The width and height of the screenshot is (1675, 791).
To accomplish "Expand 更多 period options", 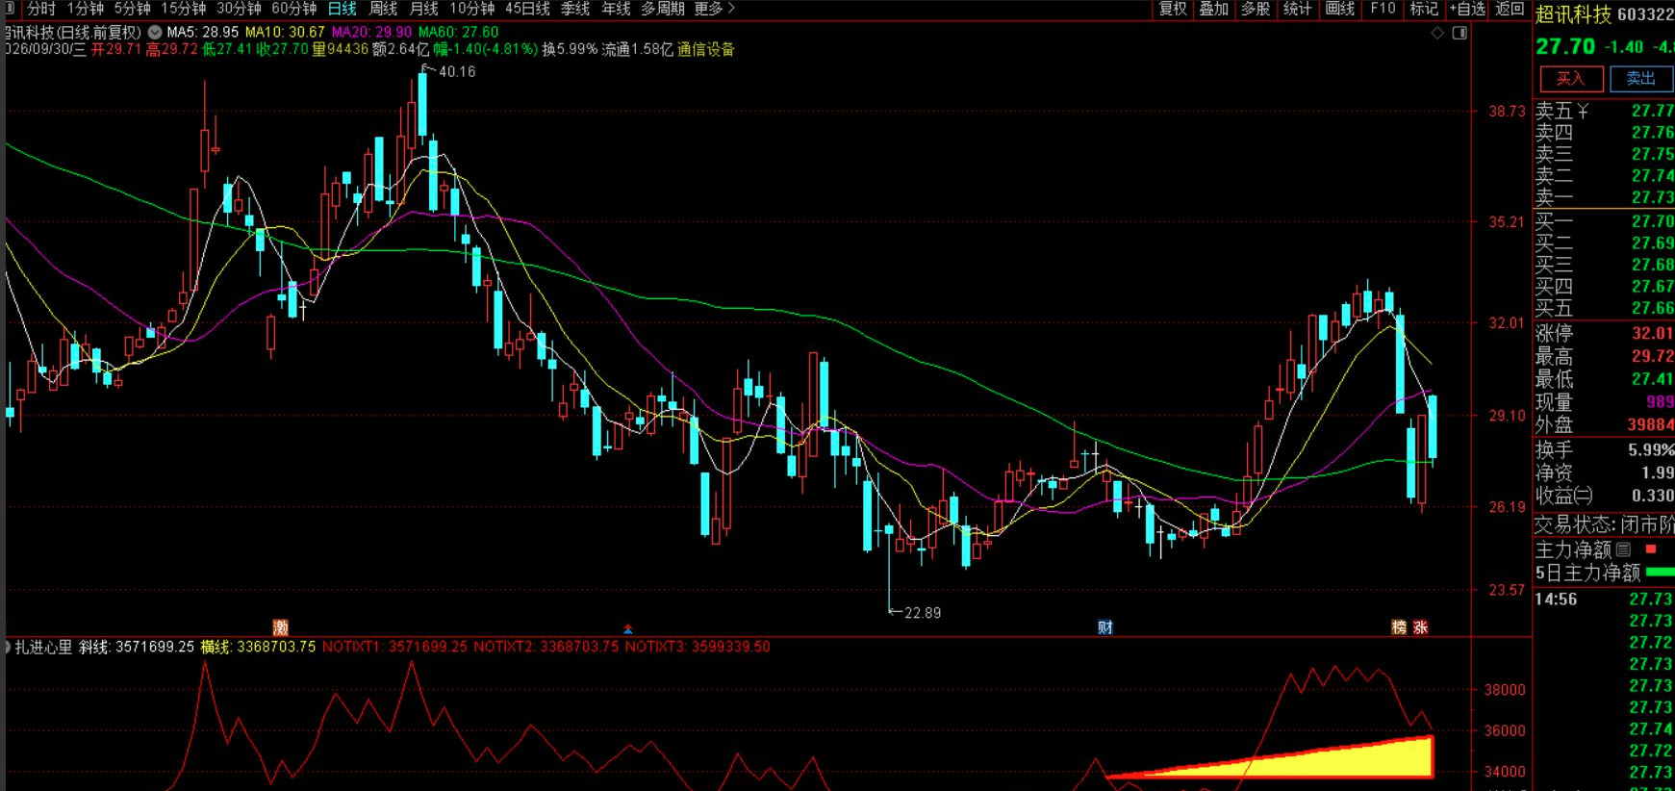I will [714, 9].
